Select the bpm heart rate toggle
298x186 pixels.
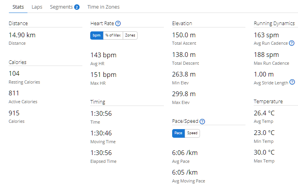[96, 35]
